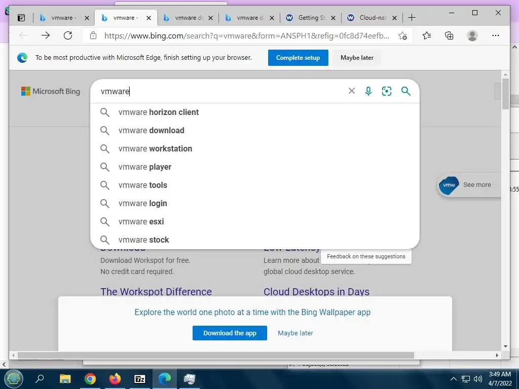
Task: Switch to third vmware tab
Action: (x=187, y=18)
